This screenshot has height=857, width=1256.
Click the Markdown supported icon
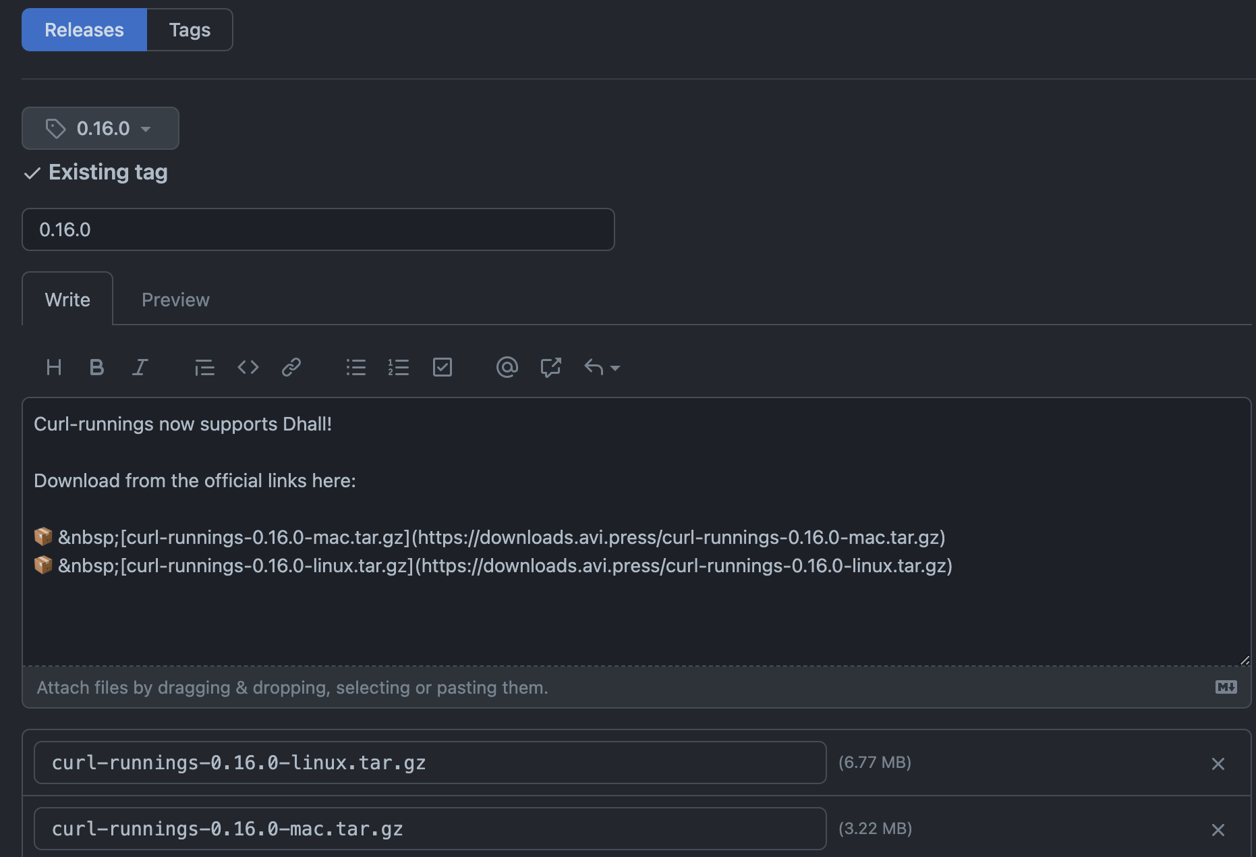click(1226, 687)
